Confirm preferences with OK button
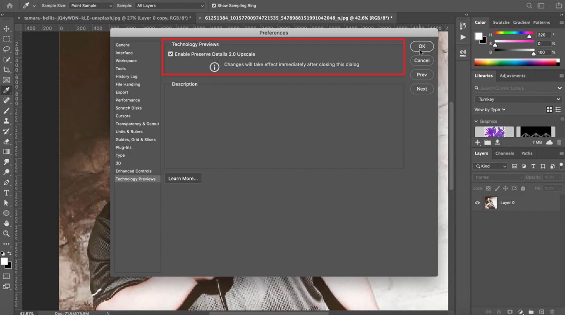 click(422, 46)
